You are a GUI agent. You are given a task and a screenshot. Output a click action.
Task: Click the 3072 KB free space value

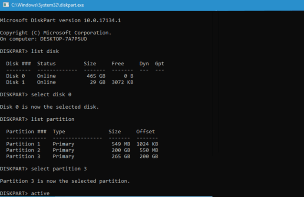pos(122,82)
